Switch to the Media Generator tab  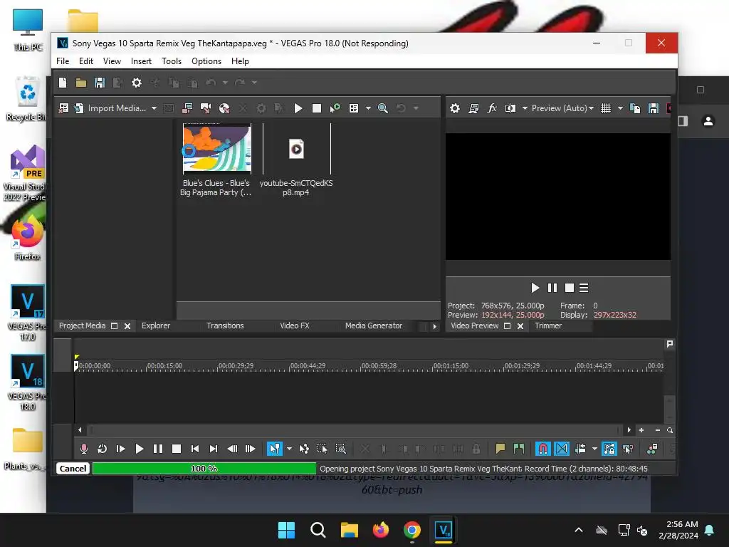(373, 325)
